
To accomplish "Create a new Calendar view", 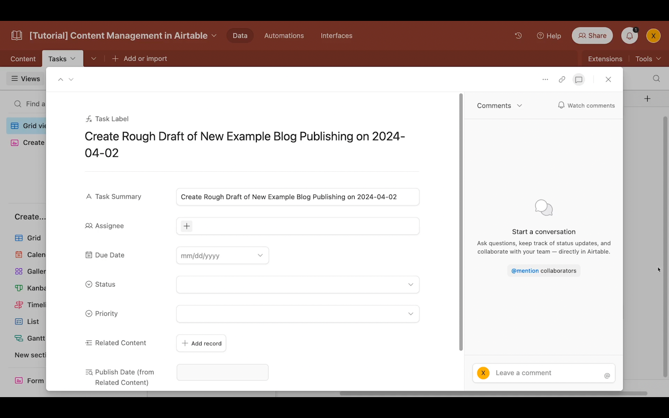I will [x=29, y=255].
